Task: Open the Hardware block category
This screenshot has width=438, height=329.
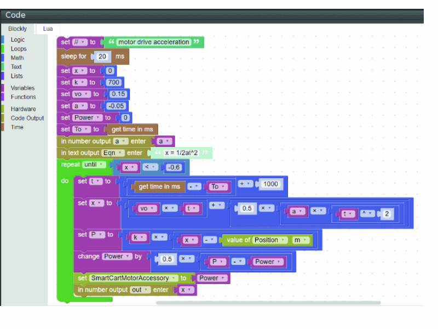Action: pos(23,109)
